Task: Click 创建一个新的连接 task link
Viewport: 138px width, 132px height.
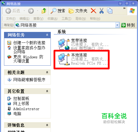Action: click(x=29, y=43)
